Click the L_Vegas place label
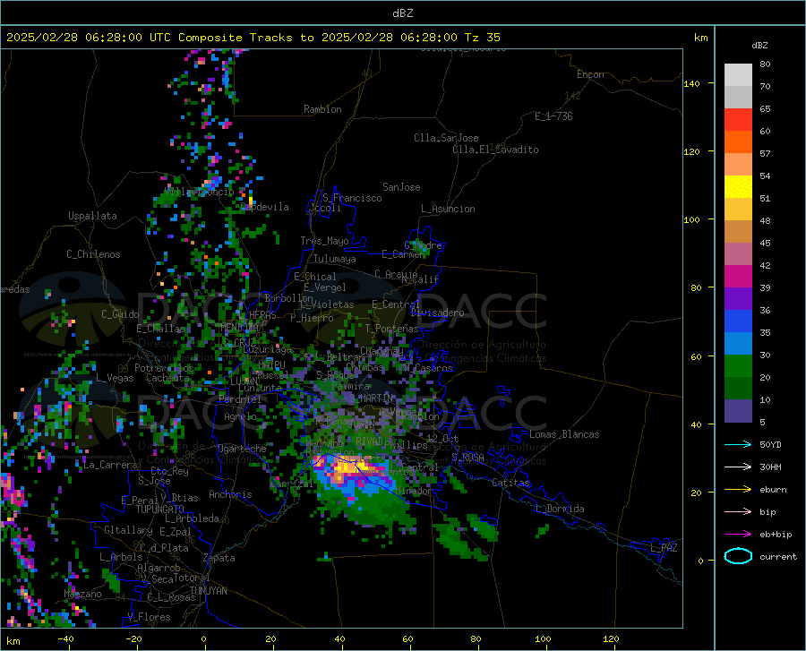The image size is (806, 651). (115, 378)
